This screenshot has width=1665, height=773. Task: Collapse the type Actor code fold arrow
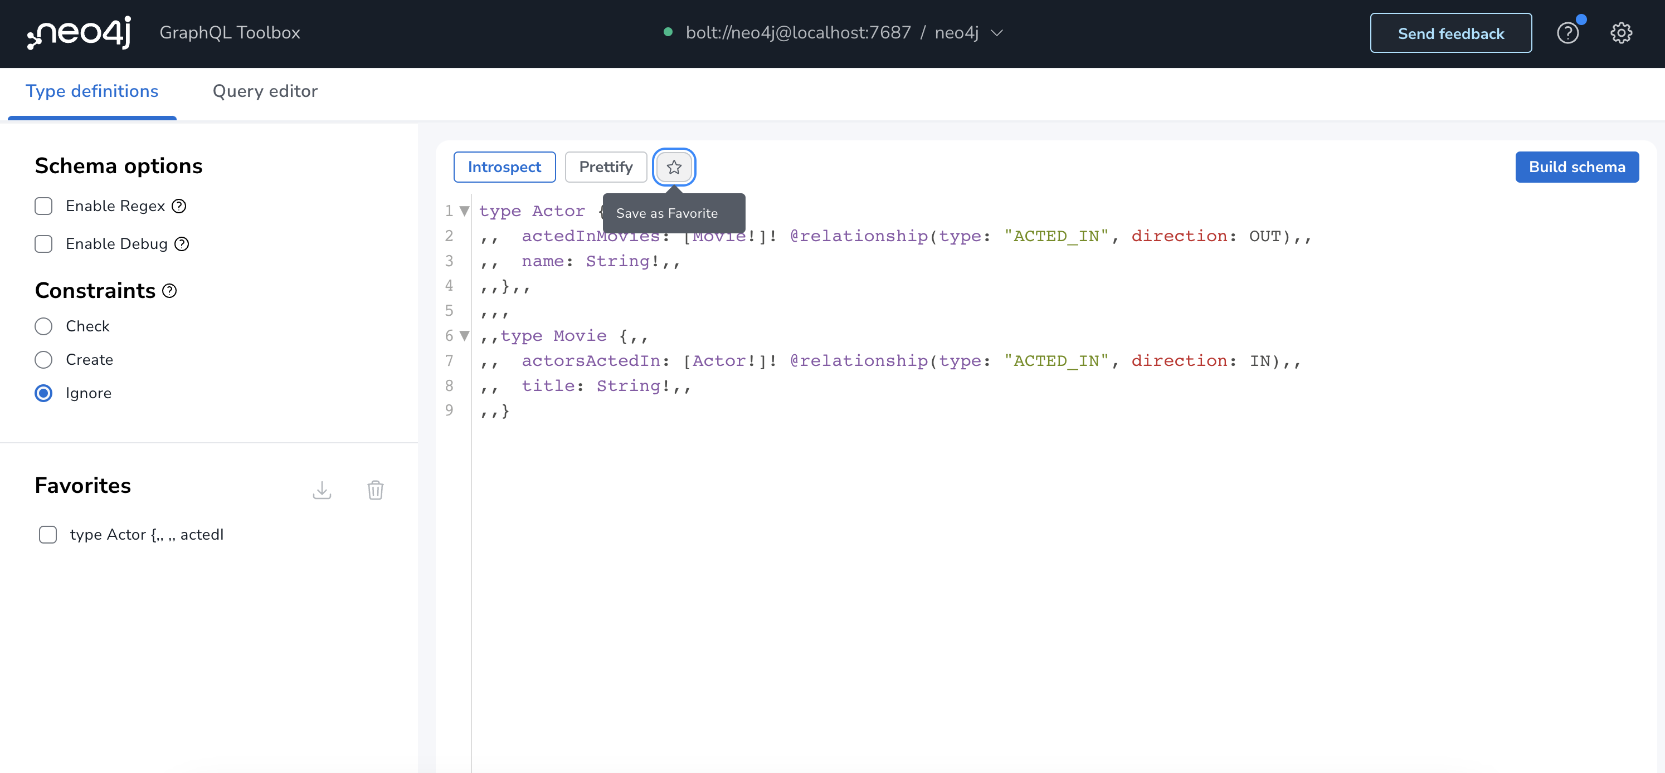[464, 211]
